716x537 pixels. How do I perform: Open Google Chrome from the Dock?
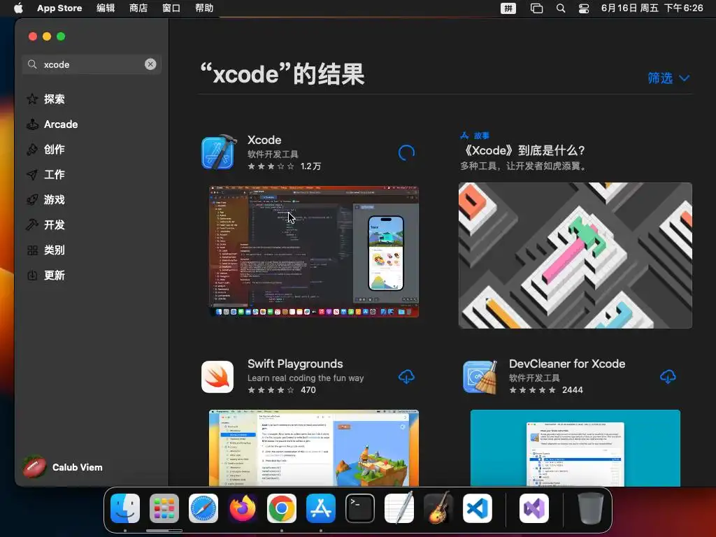tap(282, 508)
